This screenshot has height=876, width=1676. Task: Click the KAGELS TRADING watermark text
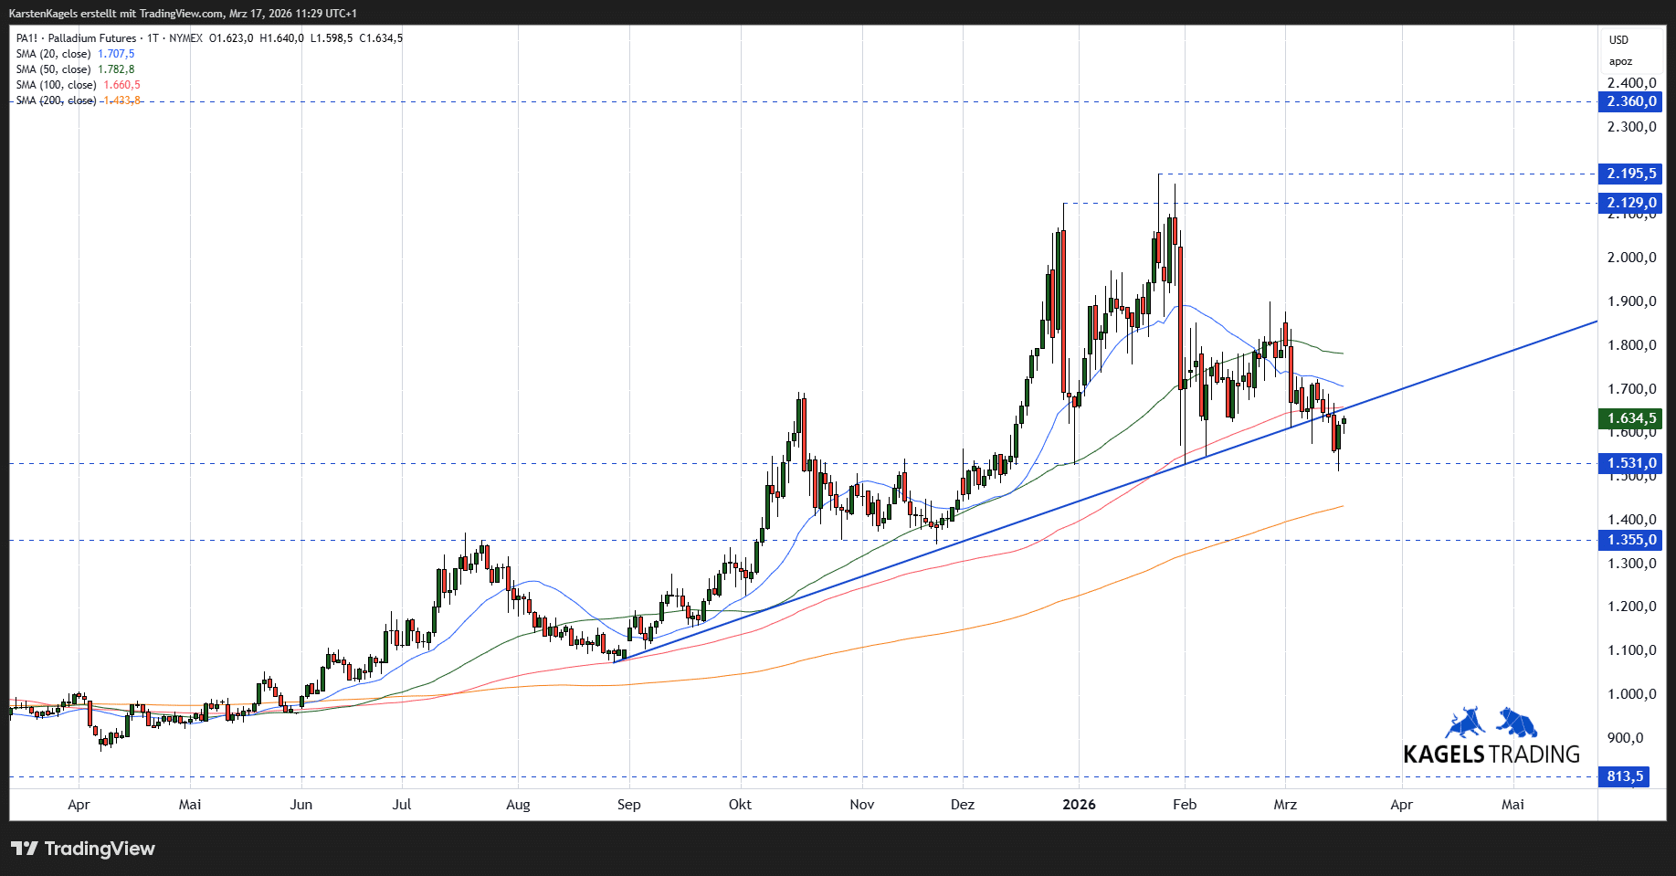tap(1491, 755)
